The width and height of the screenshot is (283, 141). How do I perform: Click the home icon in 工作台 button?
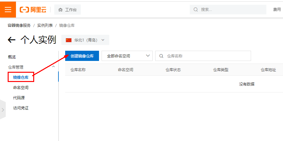[x=60, y=10]
